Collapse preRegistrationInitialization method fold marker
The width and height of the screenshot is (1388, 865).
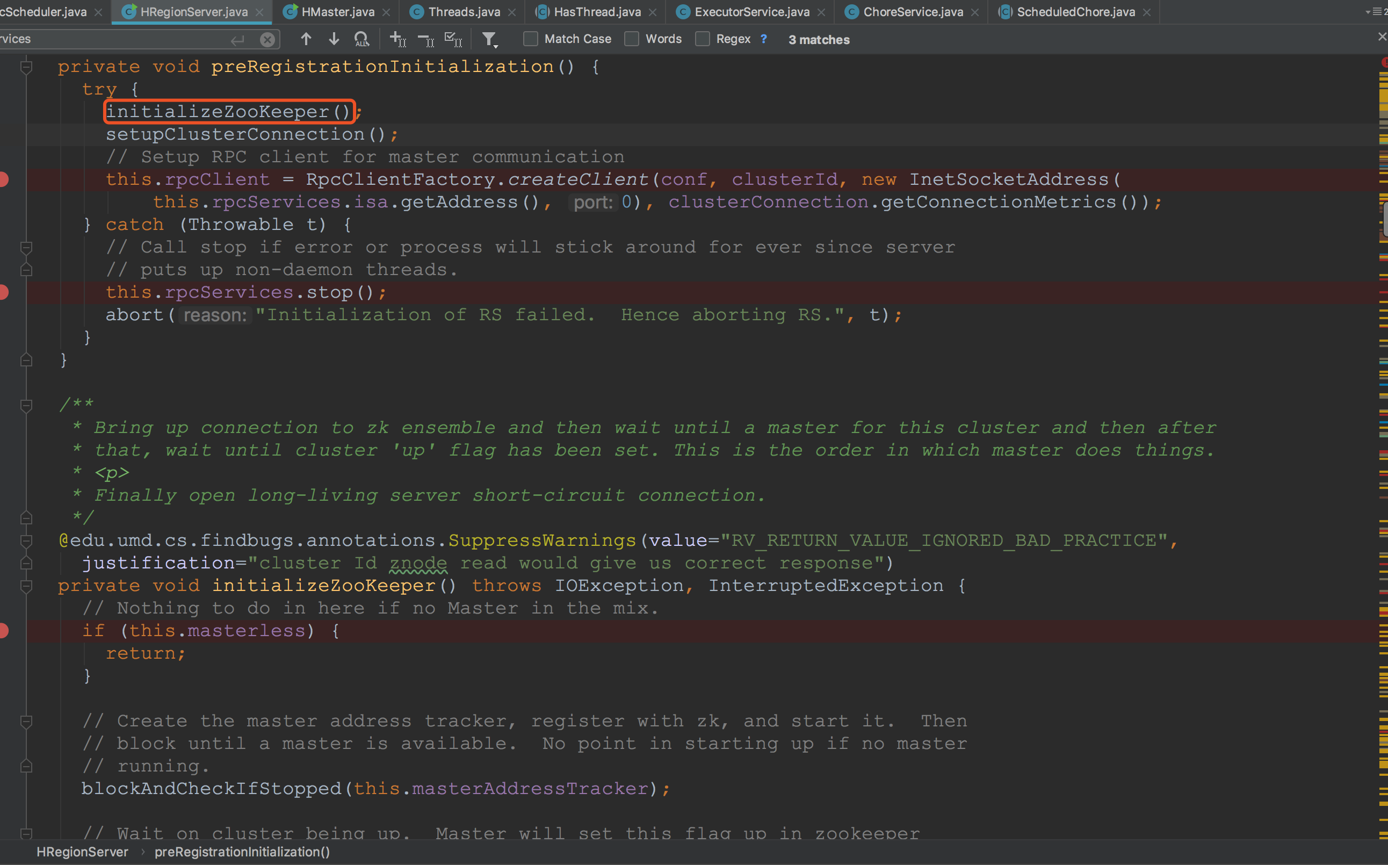click(26, 68)
